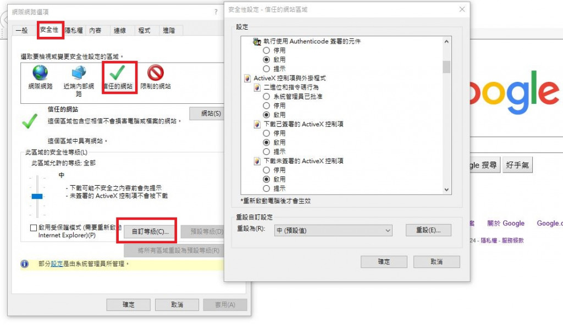Choose the 信任的網站 green checkmark zone
This screenshot has width=563, height=334.
(117, 73)
